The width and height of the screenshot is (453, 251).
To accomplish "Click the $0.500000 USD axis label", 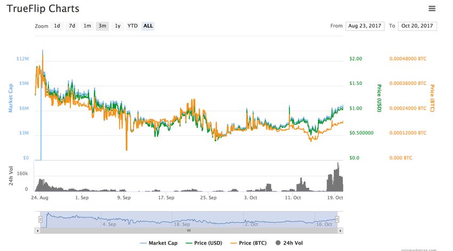I will point(361,133).
